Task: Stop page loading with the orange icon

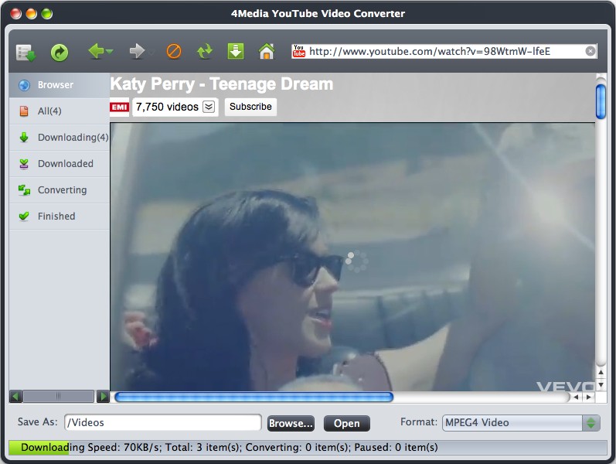Action: tap(174, 51)
